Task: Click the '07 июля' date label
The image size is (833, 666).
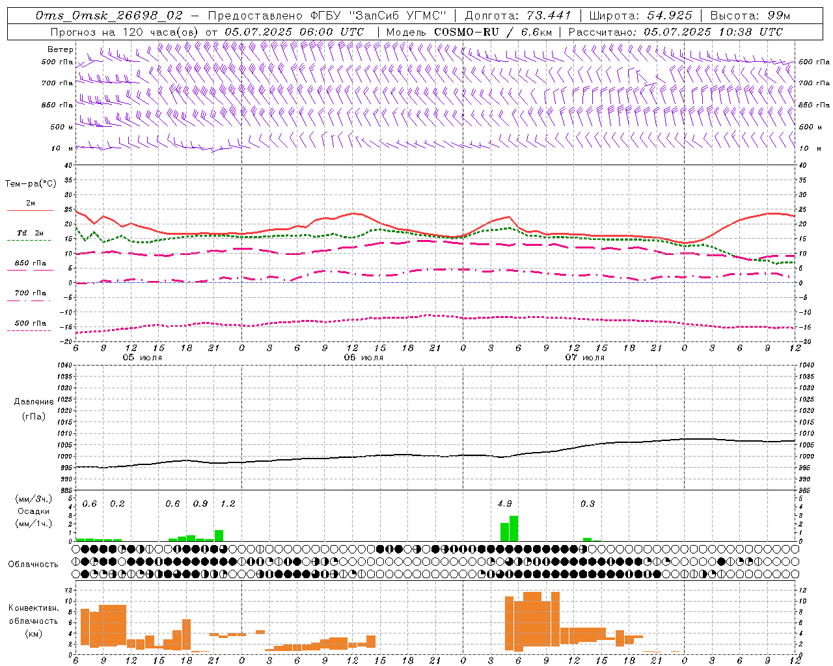Action: pos(585,358)
